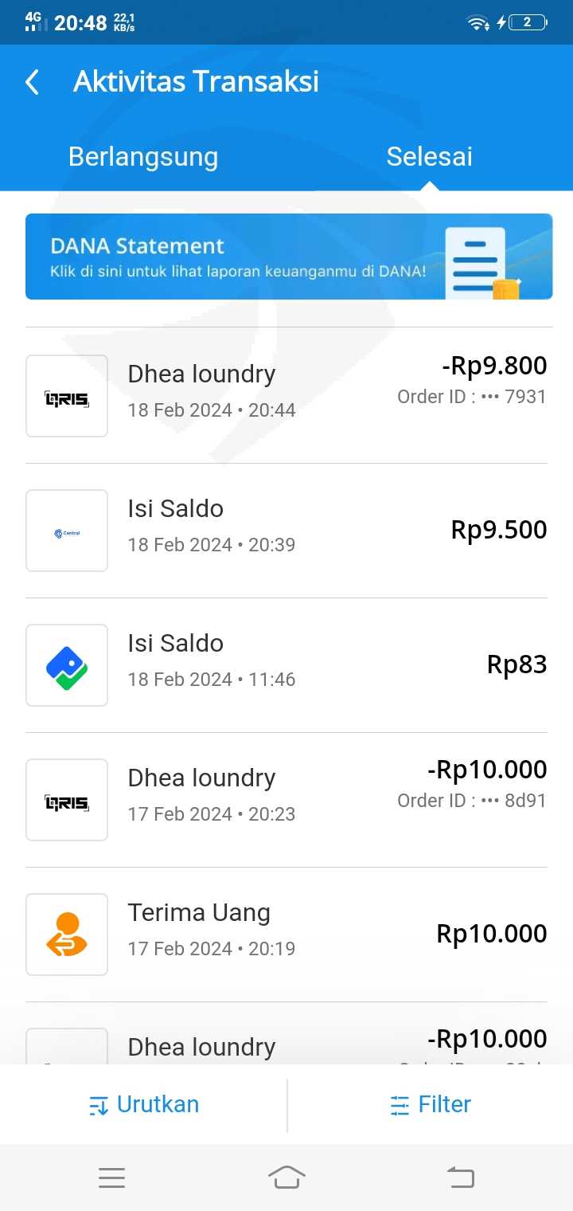
Task: Tap the QRIS icon for the 20:44 transaction
Action: [67, 396]
